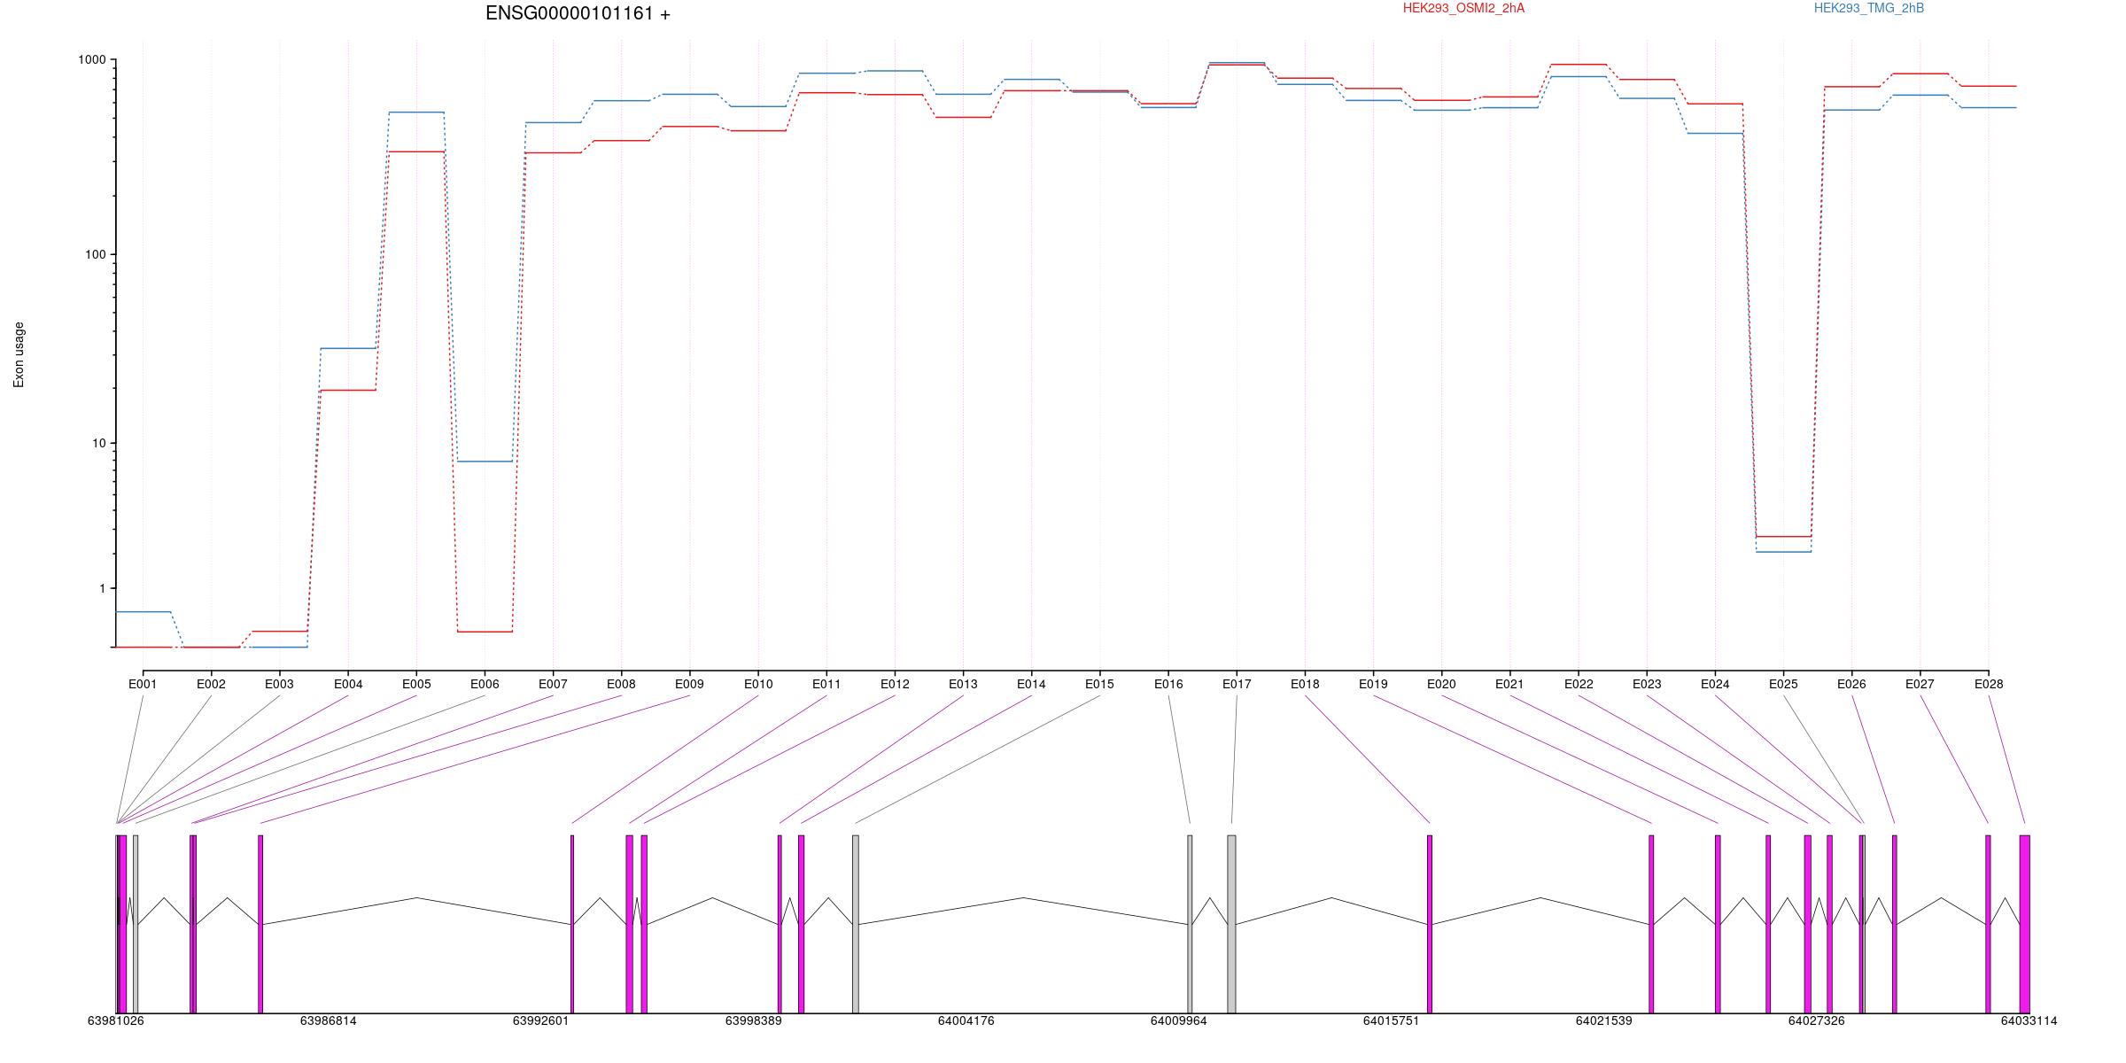The width and height of the screenshot is (2126, 1063).
Task: Select exon label E016
Action: [x=1168, y=684]
